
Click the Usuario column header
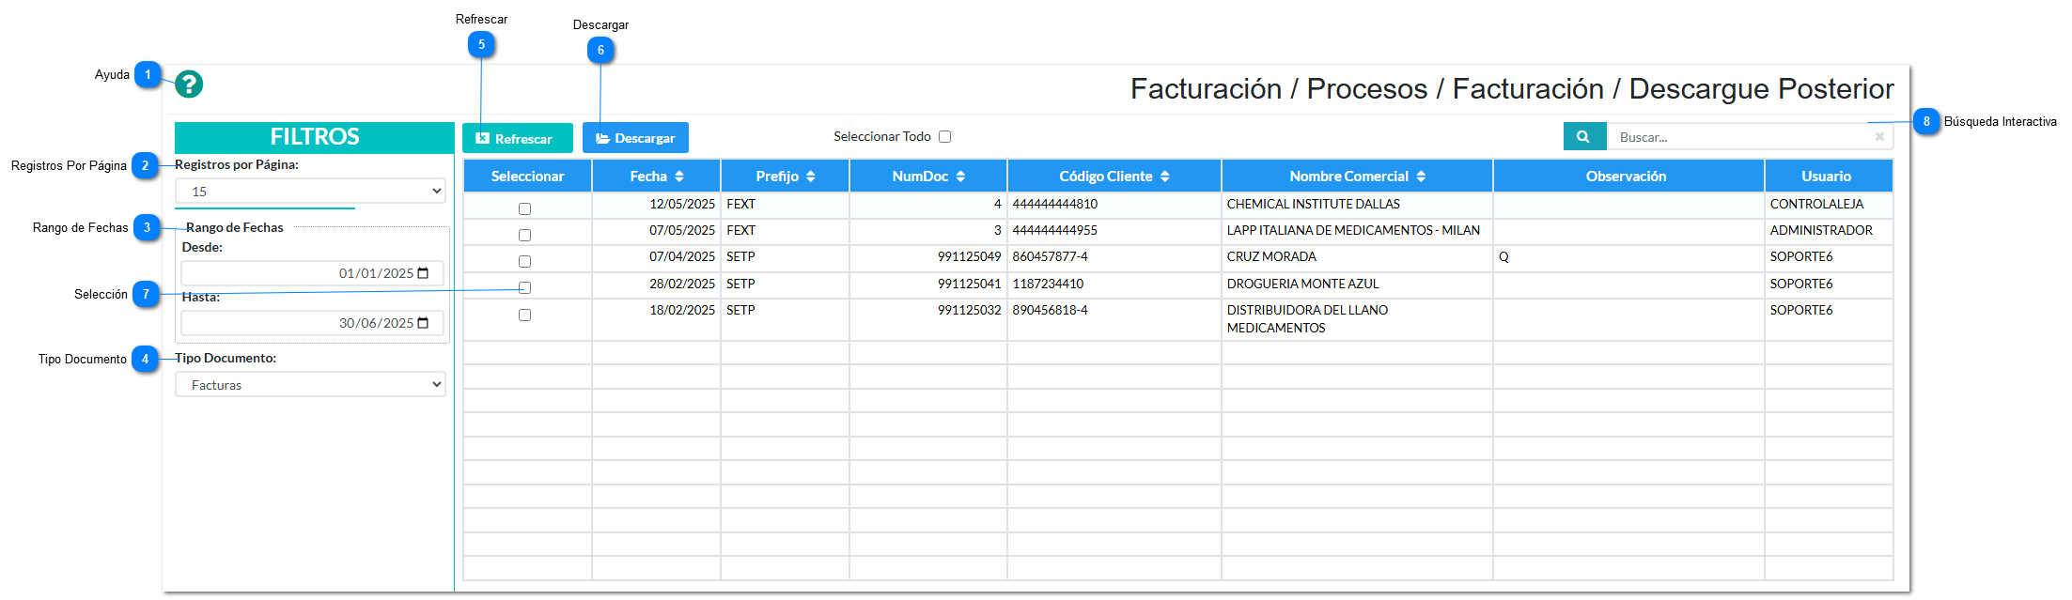click(1828, 177)
